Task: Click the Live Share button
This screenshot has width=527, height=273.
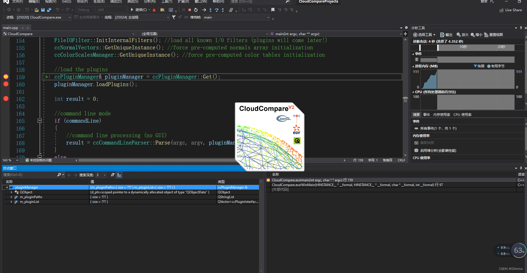Action: pos(511,10)
